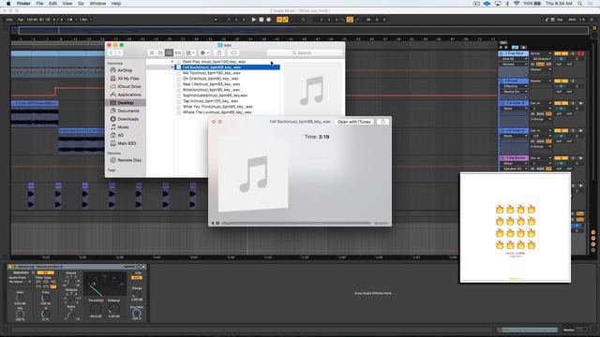Open the Help menu
The image size is (600, 337).
[116, 4]
